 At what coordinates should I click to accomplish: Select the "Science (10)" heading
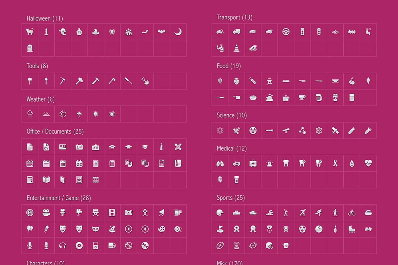pos(232,115)
